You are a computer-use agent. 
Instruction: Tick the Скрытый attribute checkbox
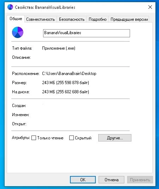(71, 138)
